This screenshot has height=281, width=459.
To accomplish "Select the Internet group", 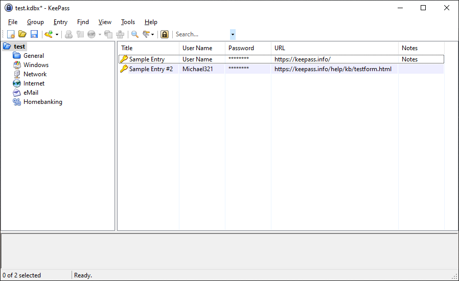I will [34, 83].
